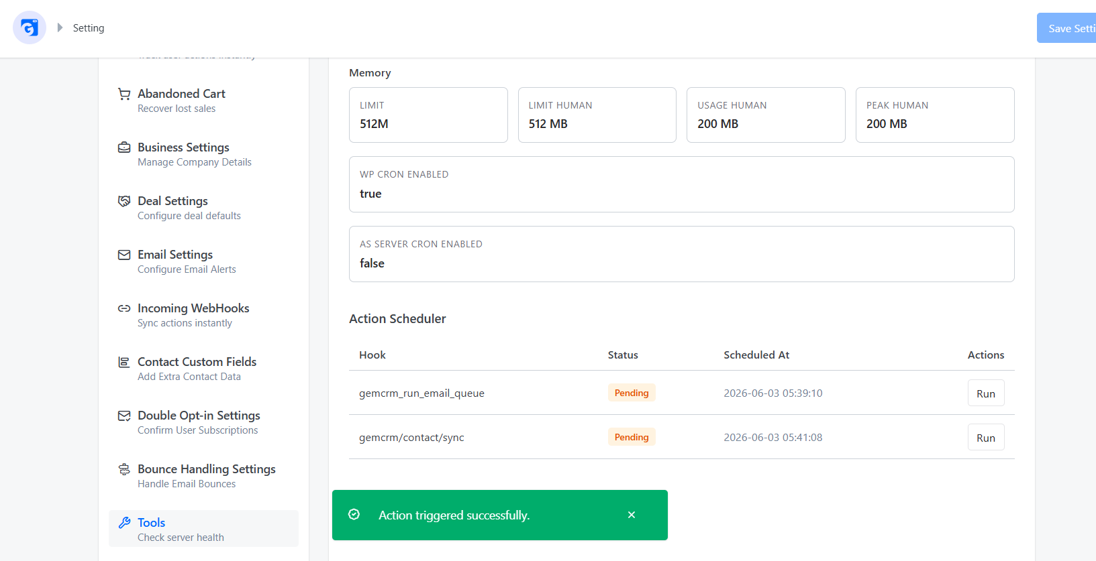The width and height of the screenshot is (1096, 561).
Task: Click the Business Settings briefcase icon
Action: pyautogui.click(x=124, y=147)
